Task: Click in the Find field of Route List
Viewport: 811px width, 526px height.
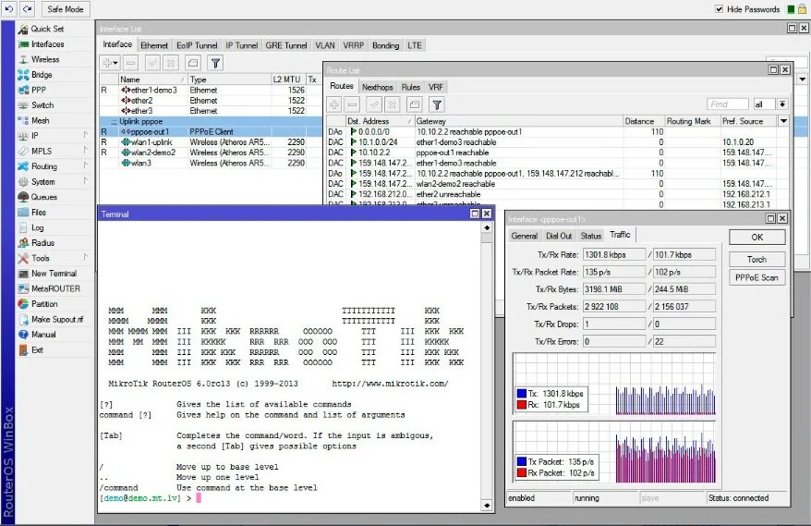Action: tap(727, 104)
